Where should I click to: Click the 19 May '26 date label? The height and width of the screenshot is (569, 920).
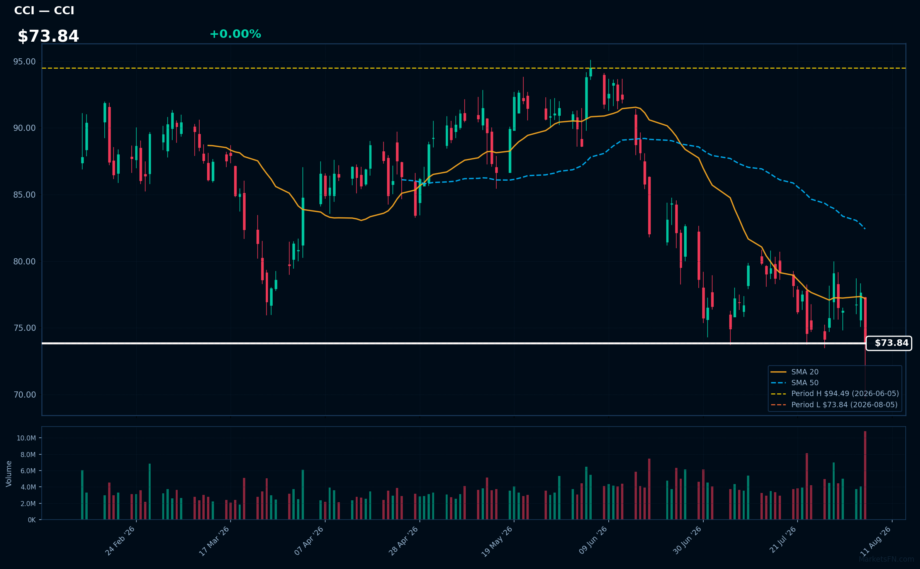point(497,541)
